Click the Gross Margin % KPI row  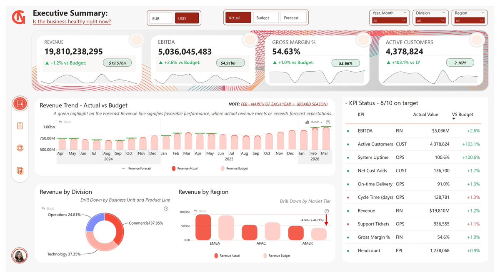[x=413, y=237]
